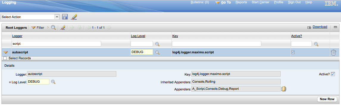Sort by Key column header

[175, 36]
